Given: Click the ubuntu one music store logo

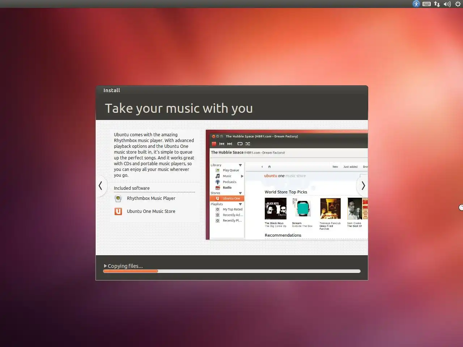Looking at the screenshot, I should (285, 176).
